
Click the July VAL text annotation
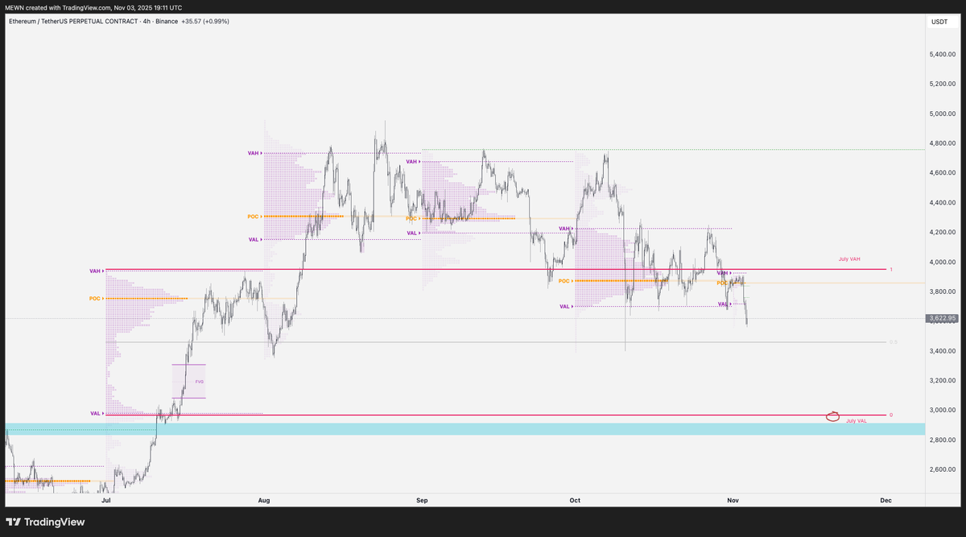857,419
